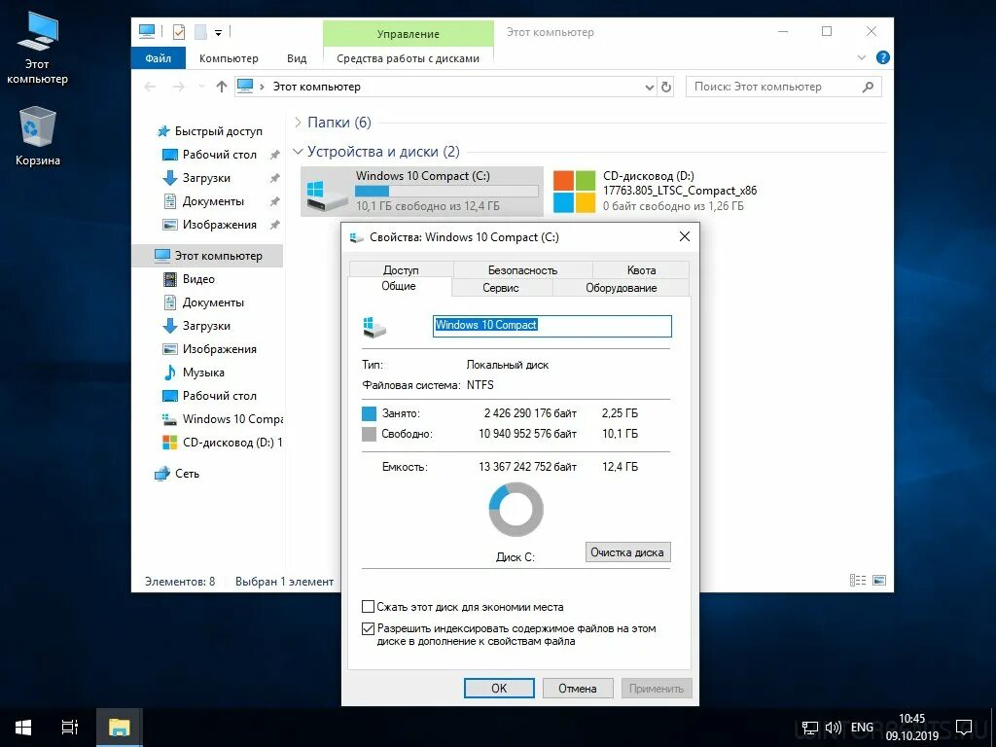Open the Windows Start menu

coord(23,728)
